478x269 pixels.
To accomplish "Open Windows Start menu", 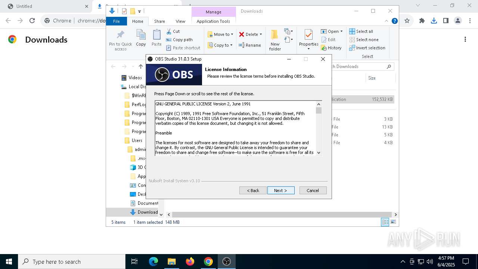I will coord(9,262).
